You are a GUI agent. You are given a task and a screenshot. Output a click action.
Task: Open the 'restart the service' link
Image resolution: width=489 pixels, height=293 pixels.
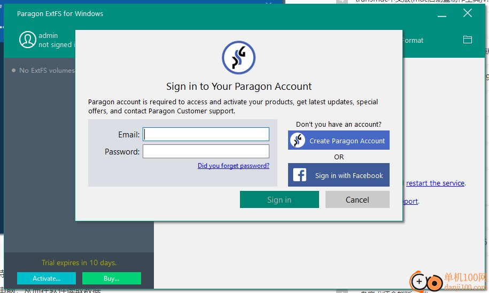coord(436,183)
